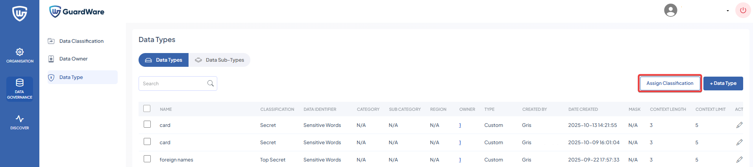This screenshot has width=753, height=167.
Task: Edit the foreign names row with pencil icon
Action: pos(739,160)
